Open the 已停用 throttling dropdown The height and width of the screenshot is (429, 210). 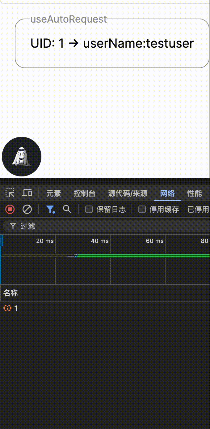pos(198,210)
